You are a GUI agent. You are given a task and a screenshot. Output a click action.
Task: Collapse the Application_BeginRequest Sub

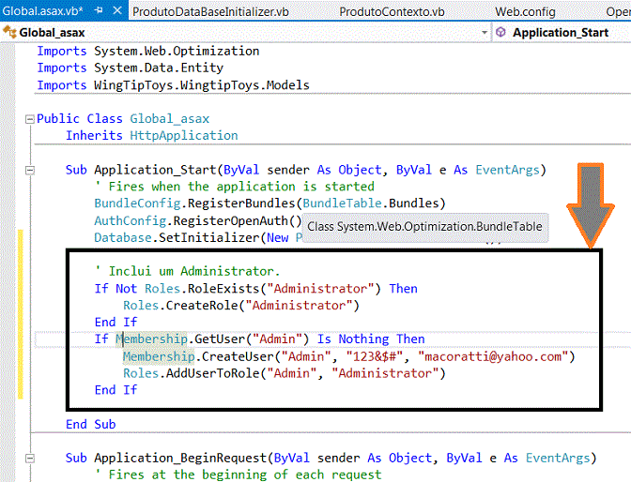[x=29, y=459]
